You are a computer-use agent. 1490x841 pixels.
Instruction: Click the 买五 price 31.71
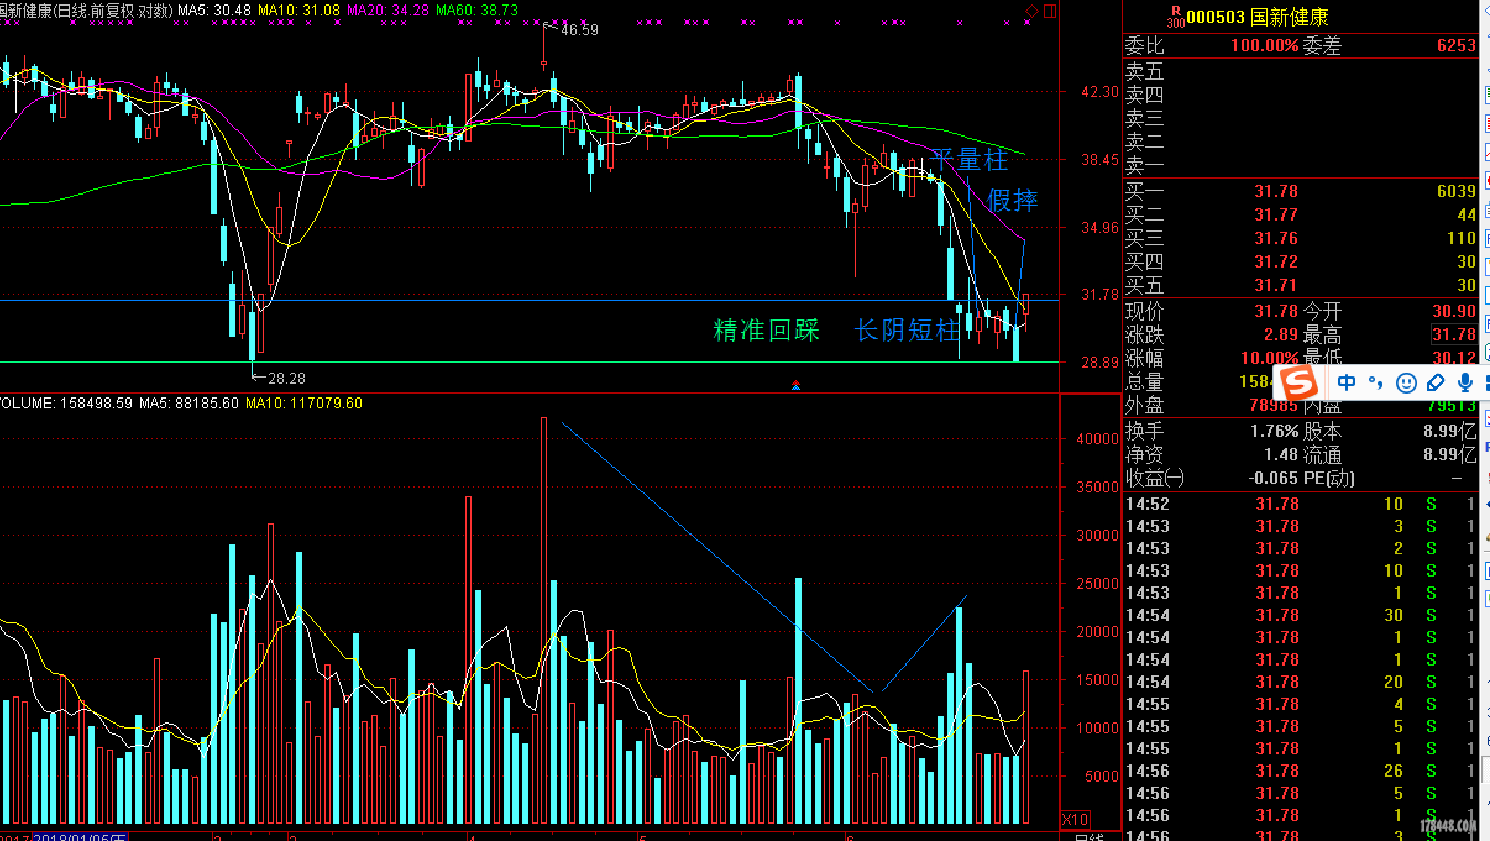(1276, 285)
